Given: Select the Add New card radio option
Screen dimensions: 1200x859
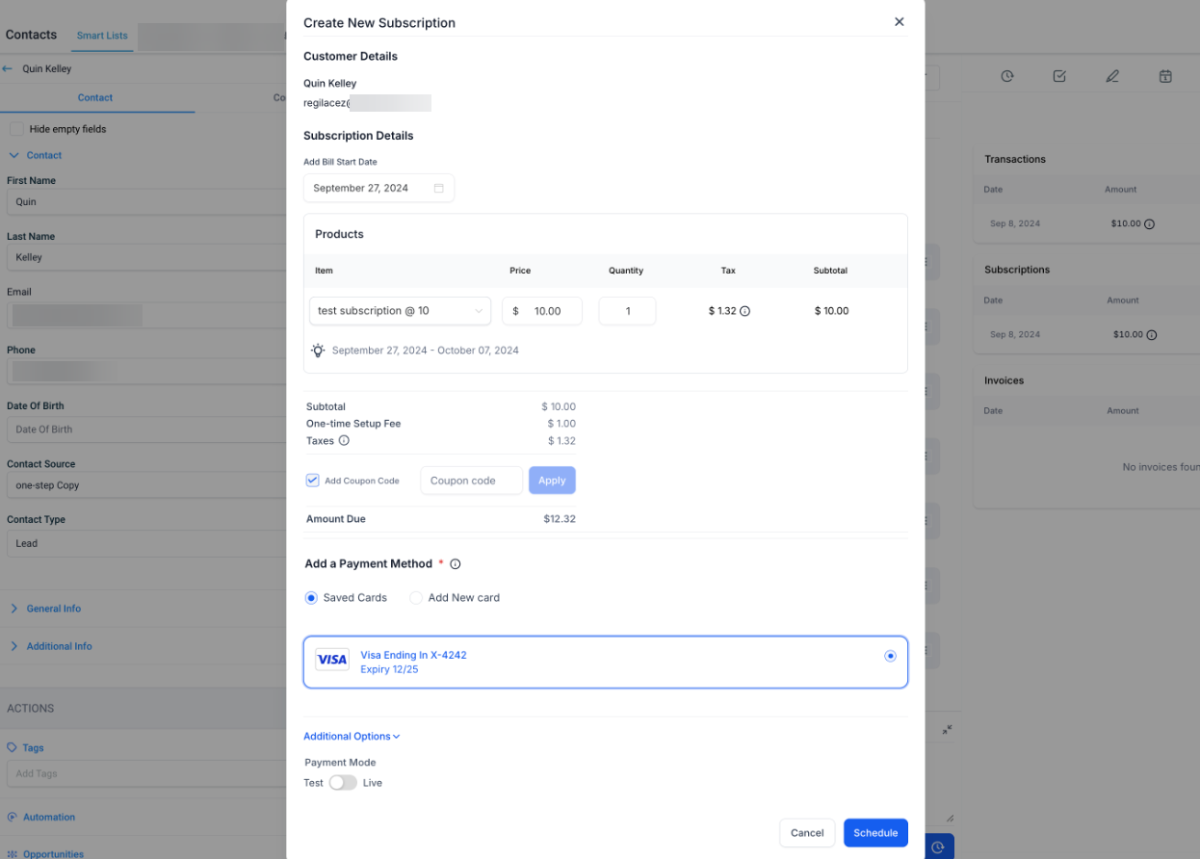Looking at the screenshot, I should (416, 598).
